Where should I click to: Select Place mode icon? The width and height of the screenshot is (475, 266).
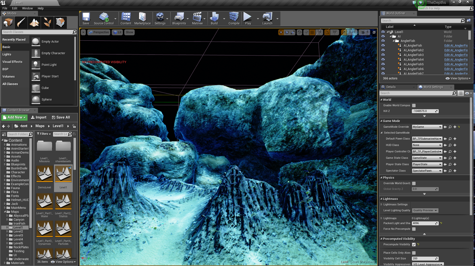click(8, 22)
